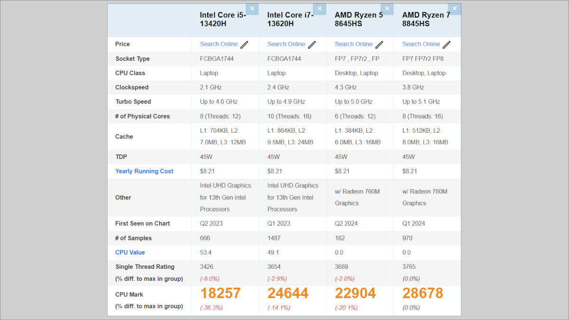Edit price pencil icon for Ryzen 5 8645HS
The width and height of the screenshot is (569, 320).
coord(379,45)
